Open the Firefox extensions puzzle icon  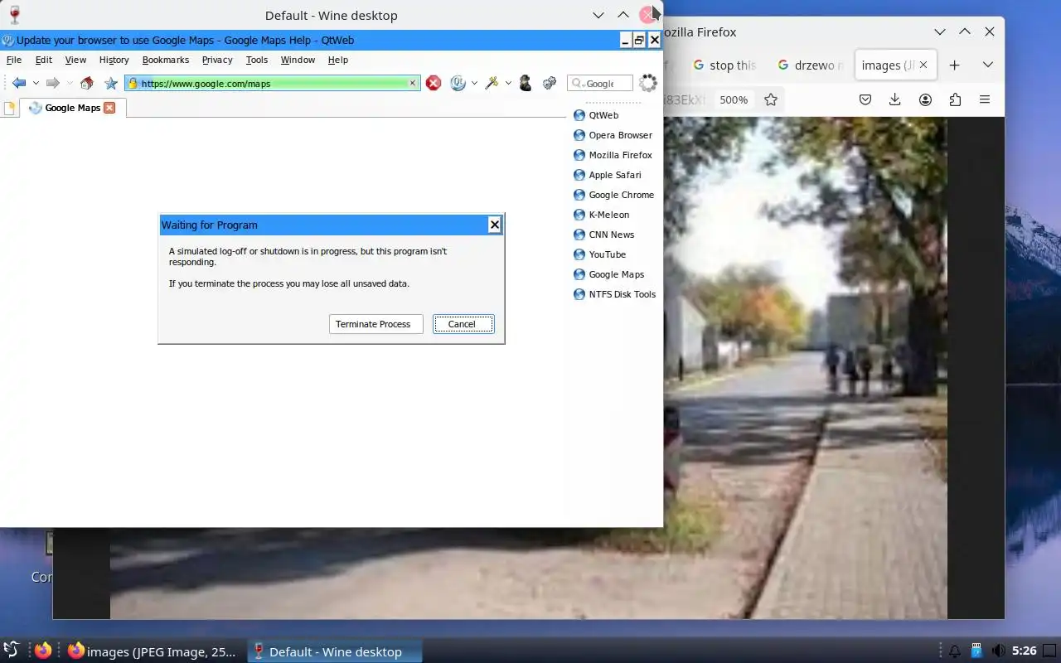pos(955,99)
